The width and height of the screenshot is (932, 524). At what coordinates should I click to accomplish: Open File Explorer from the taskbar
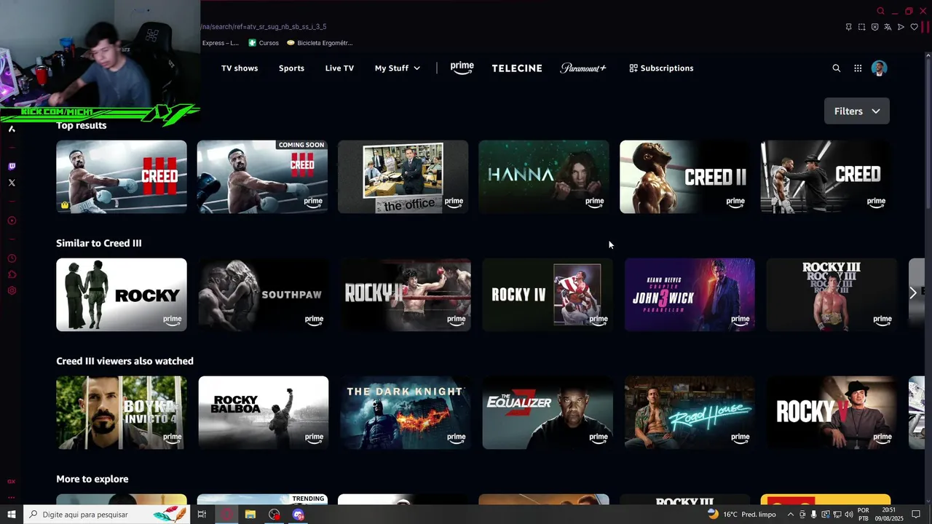click(250, 515)
